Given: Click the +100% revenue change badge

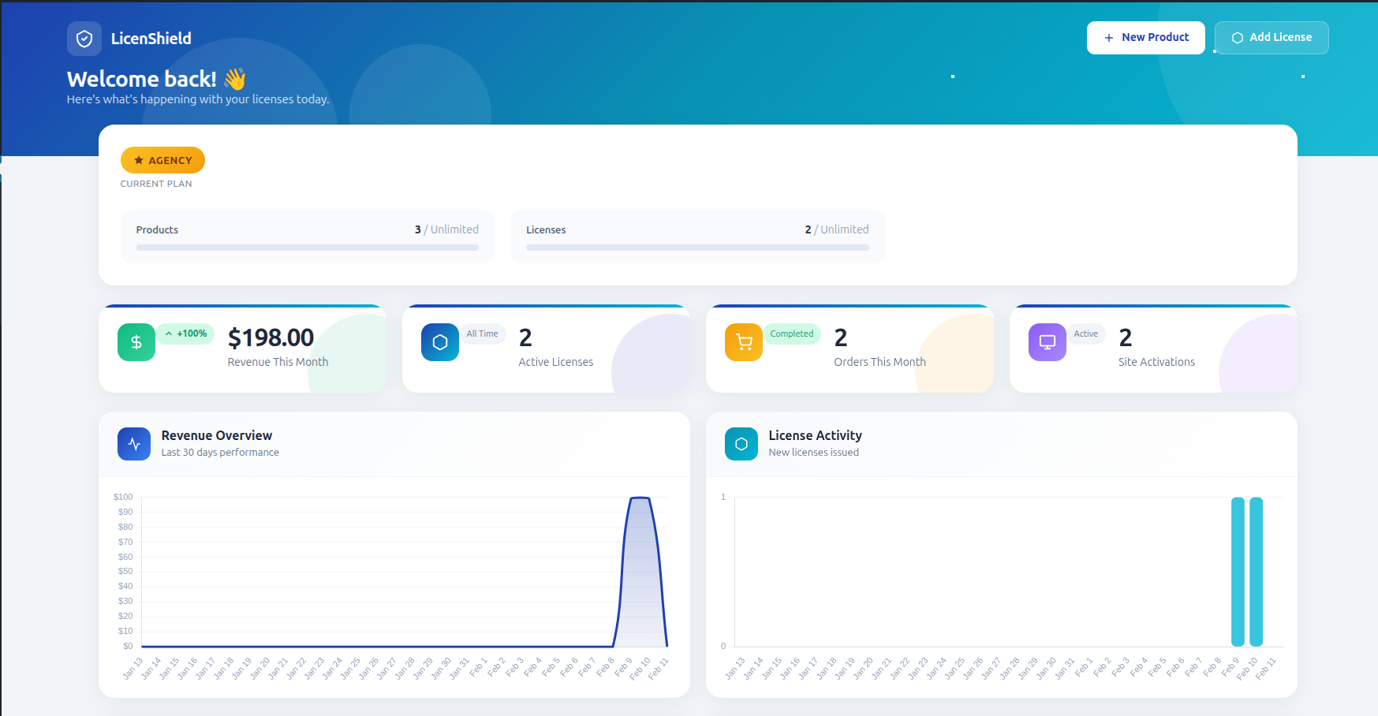Looking at the screenshot, I should click(185, 334).
